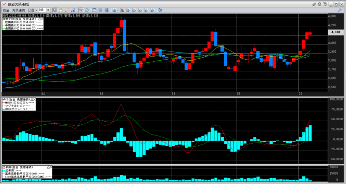The width and height of the screenshot is (346, 184).
Task: Select the arrow pointer tool in toolbar
Action: coord(55,10)
